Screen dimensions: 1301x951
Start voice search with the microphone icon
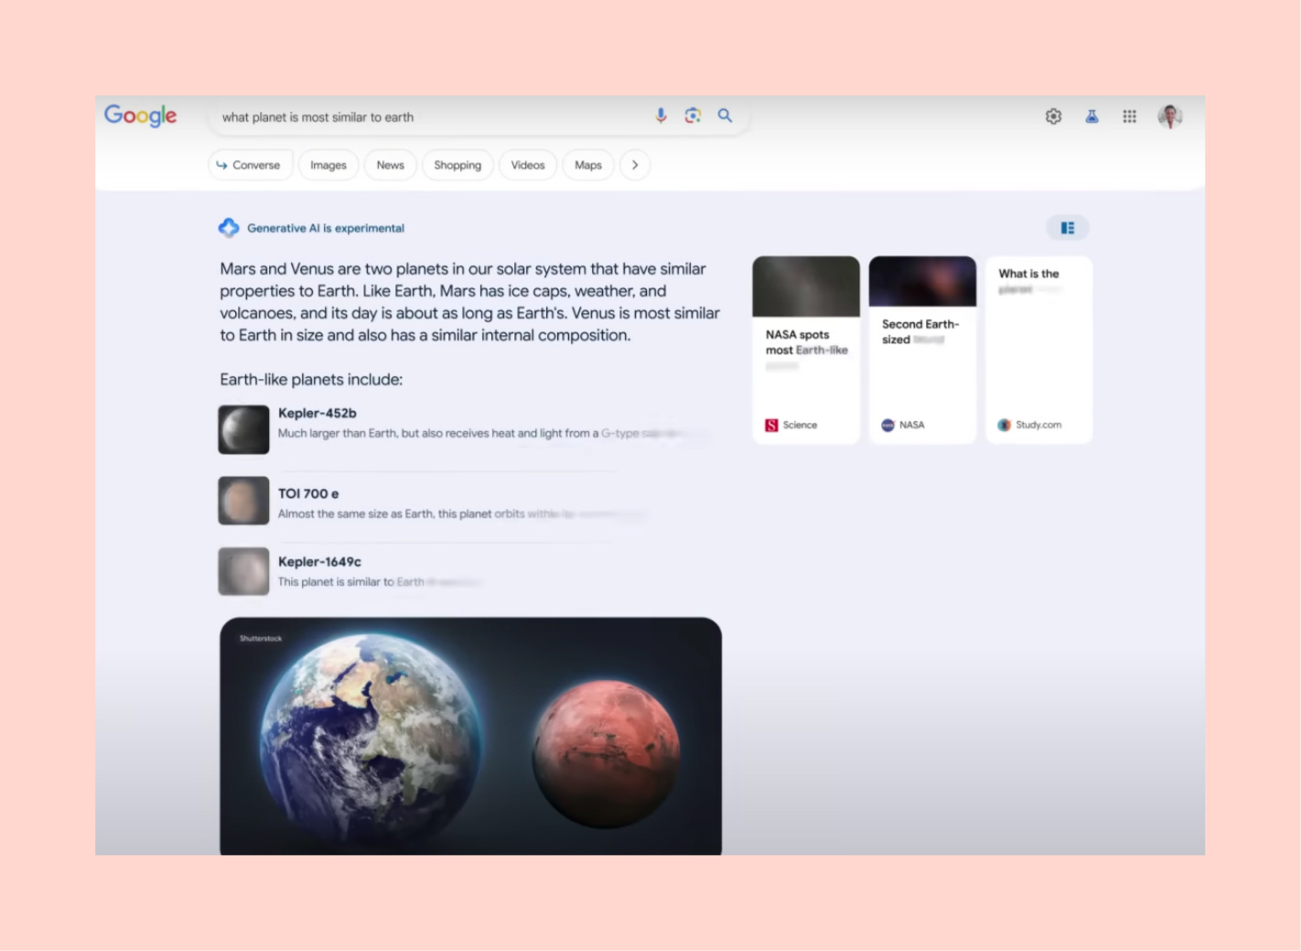click(x=661, y=115)
